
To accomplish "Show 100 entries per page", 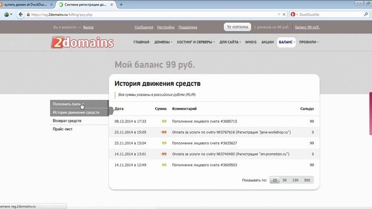I will (x=295, y=180).
